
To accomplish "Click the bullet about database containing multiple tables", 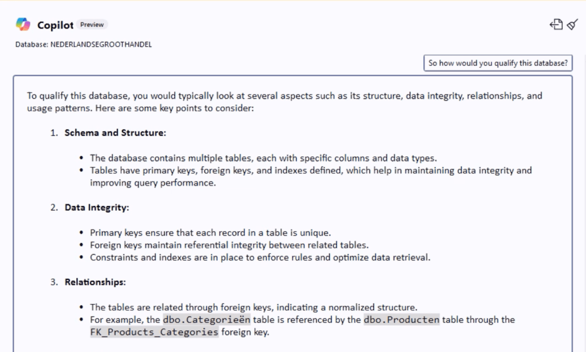I will 263,158.
